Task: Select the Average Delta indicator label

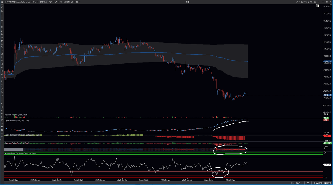Action: pyautogui.click(x=17, y=143)
